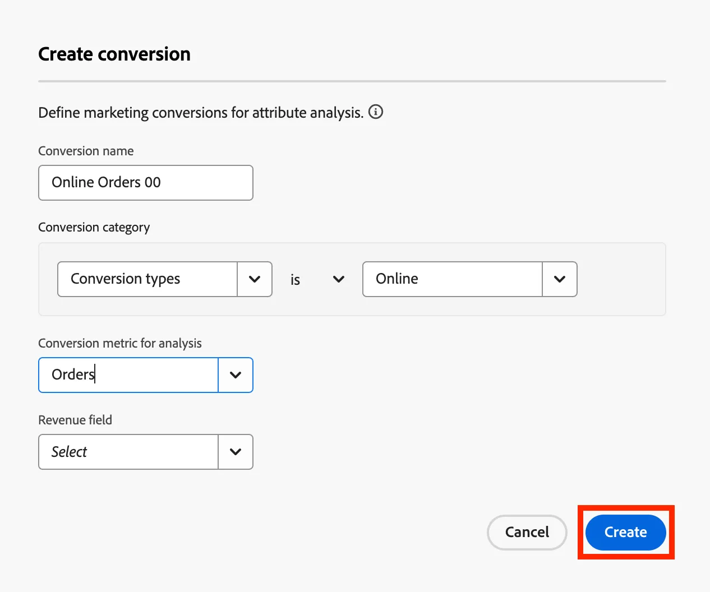This screenshot has width=710, height=592.
Task: Click inside the Orders metric text field
Action: click(128, 375)
